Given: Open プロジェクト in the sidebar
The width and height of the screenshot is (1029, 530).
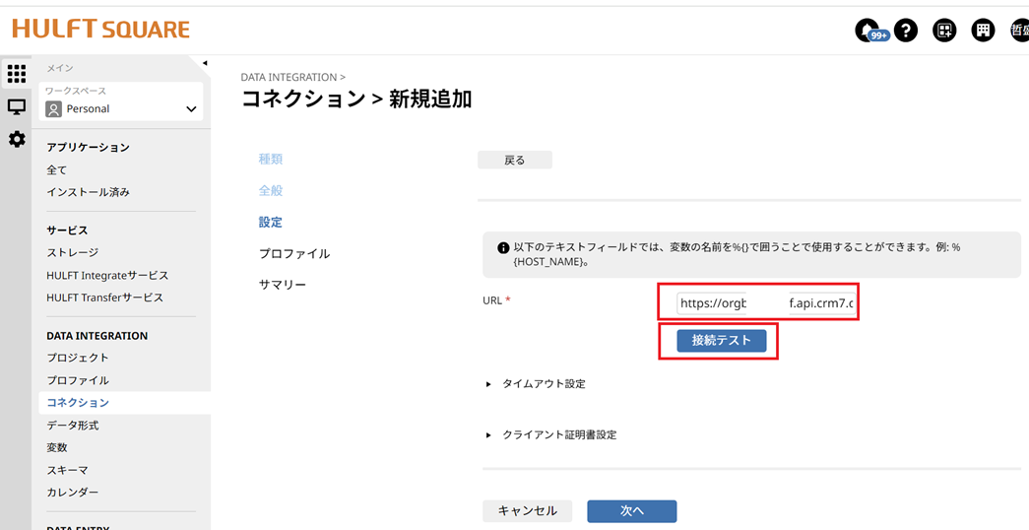Looking at the screenshot, I should 78,358.
